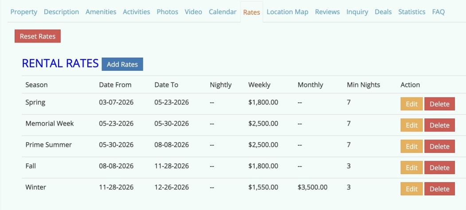This screenshot has height=210, width=466.
Task: Delete the Prime Summer rate
Action: tap(439, 147)
